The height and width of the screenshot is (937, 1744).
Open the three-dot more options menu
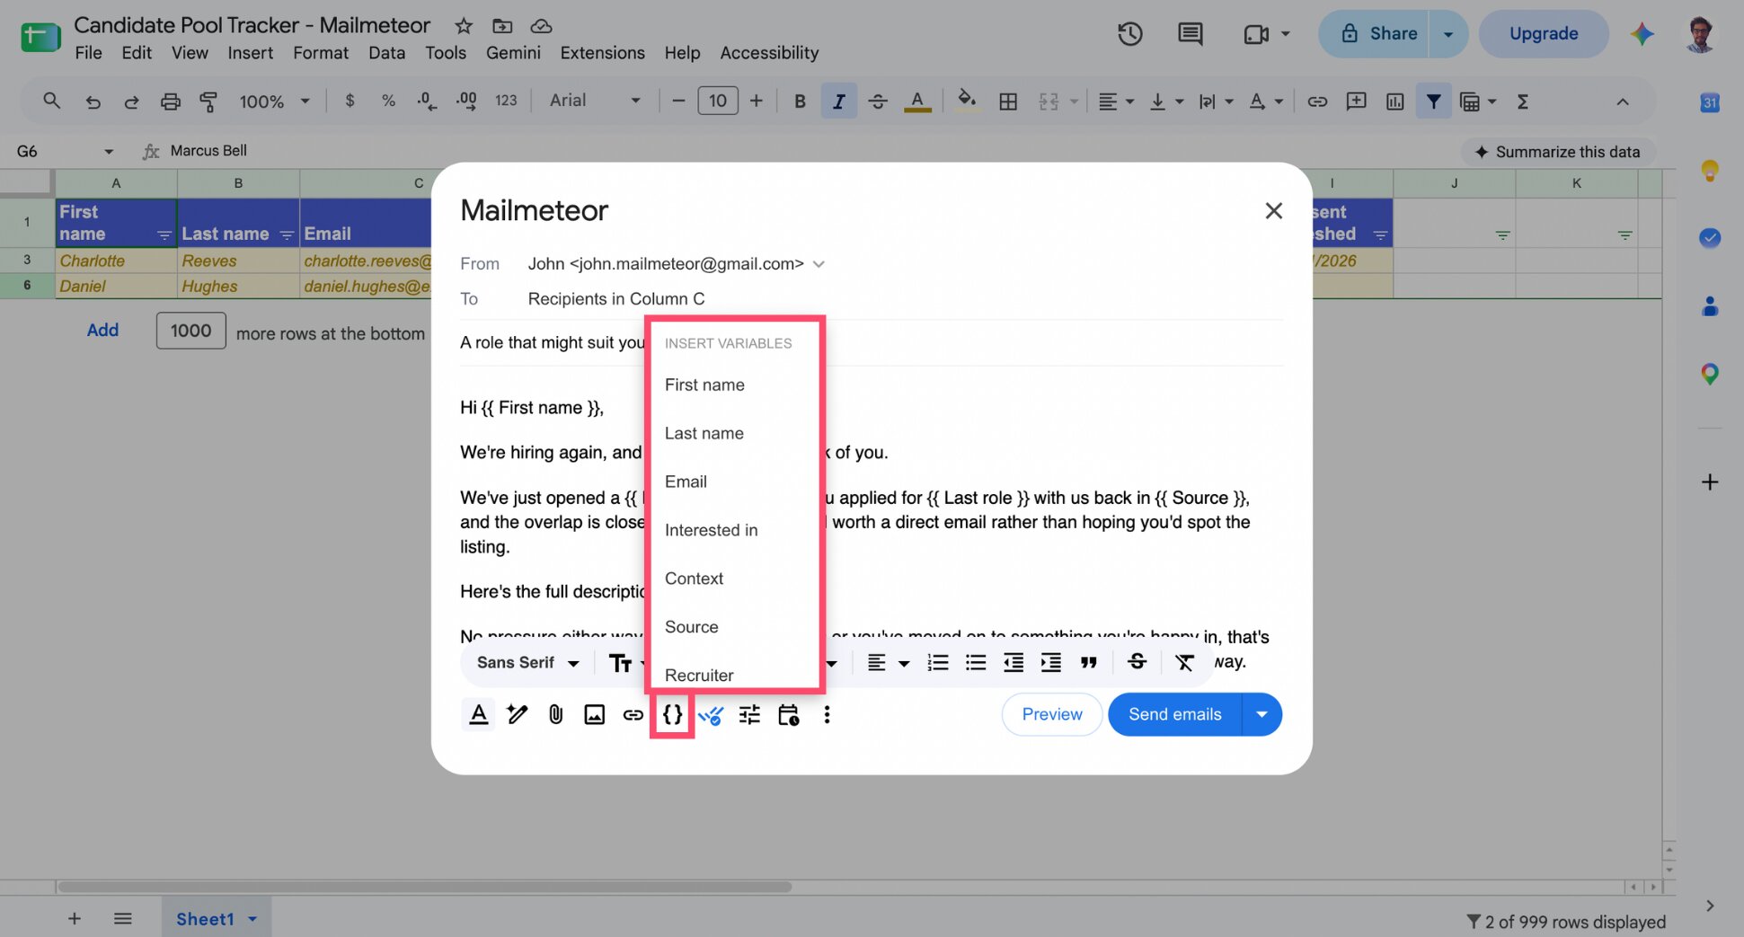(x=827, y=714)
